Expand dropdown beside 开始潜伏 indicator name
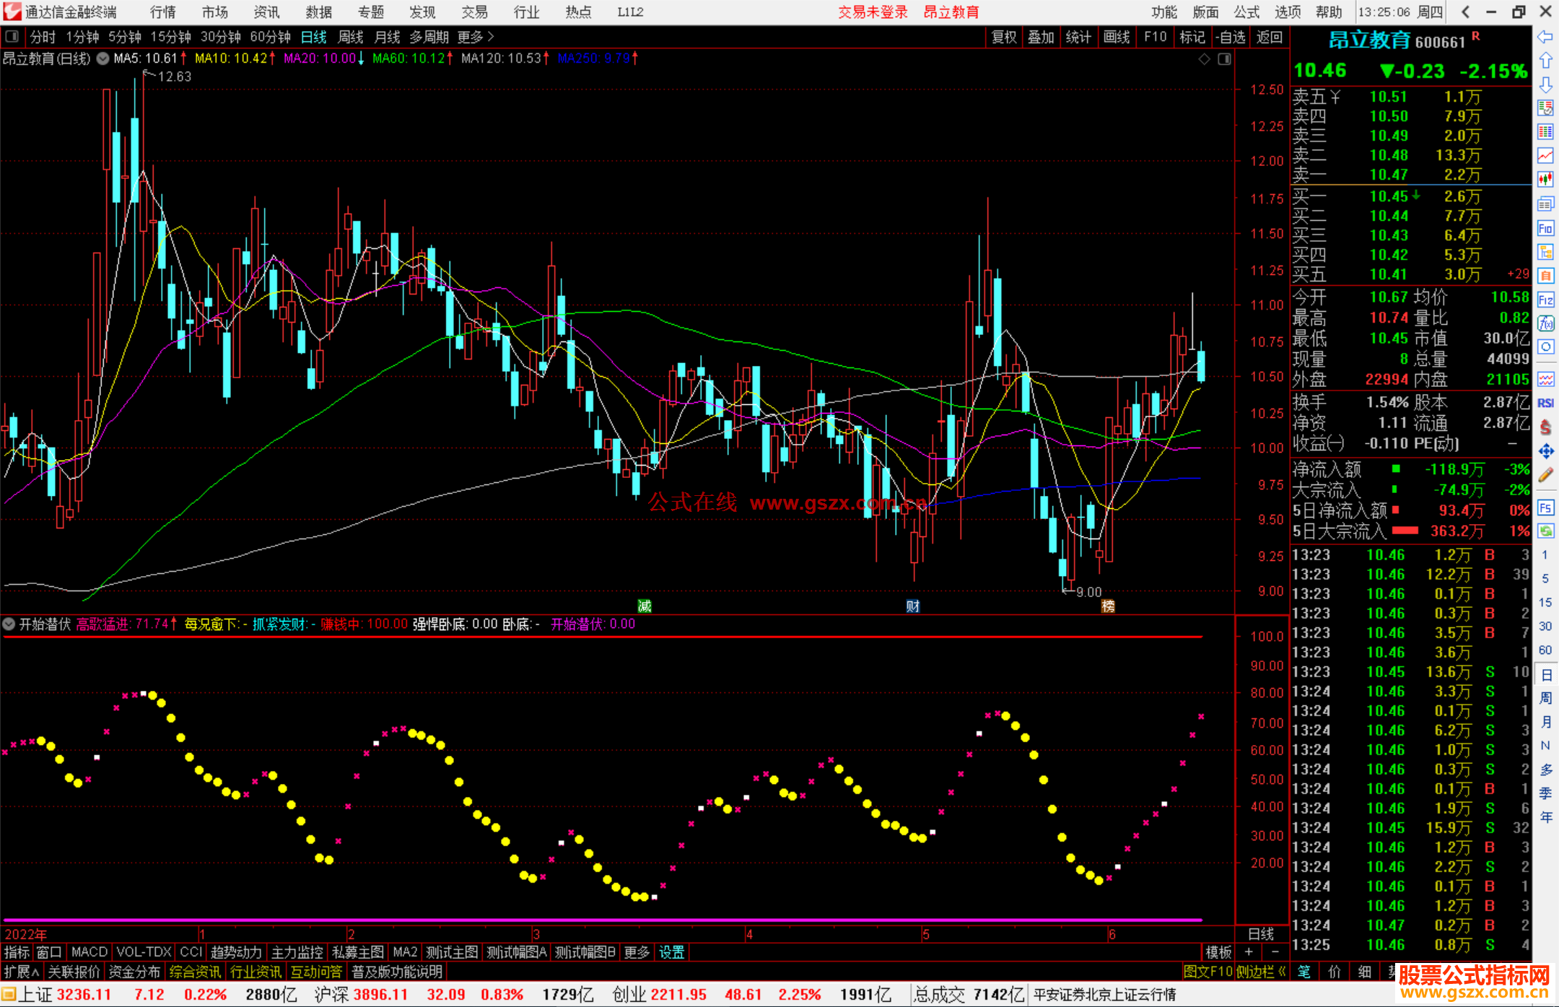This screenshot has width=1559, height=1007. (9, 624)
